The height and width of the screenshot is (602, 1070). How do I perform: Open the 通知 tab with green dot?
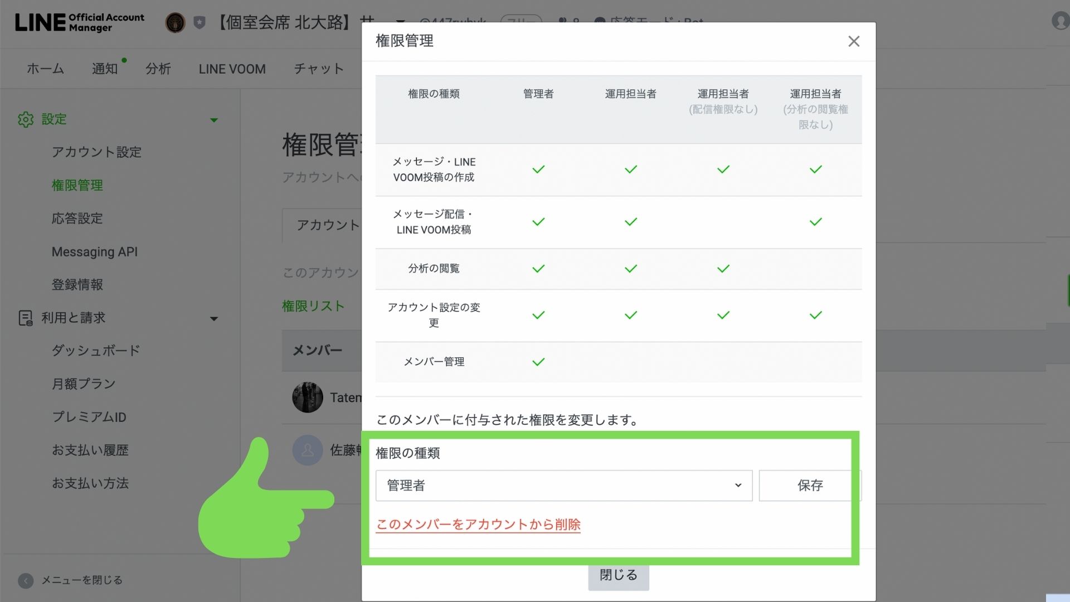[105, 69]
